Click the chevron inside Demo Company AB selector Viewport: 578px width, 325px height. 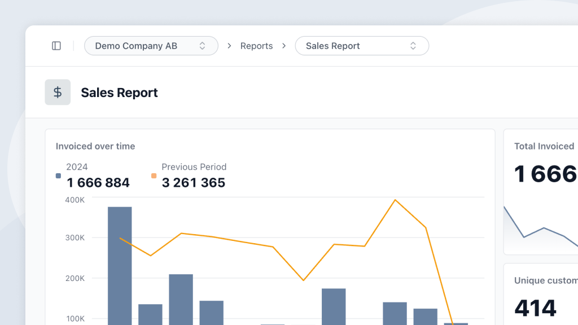pos(202,46)
